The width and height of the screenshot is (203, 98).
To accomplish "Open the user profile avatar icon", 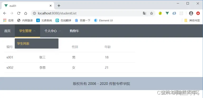I will (x=191, y=13).
